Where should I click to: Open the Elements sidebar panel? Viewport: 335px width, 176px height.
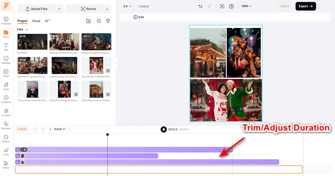click(6, 125)
